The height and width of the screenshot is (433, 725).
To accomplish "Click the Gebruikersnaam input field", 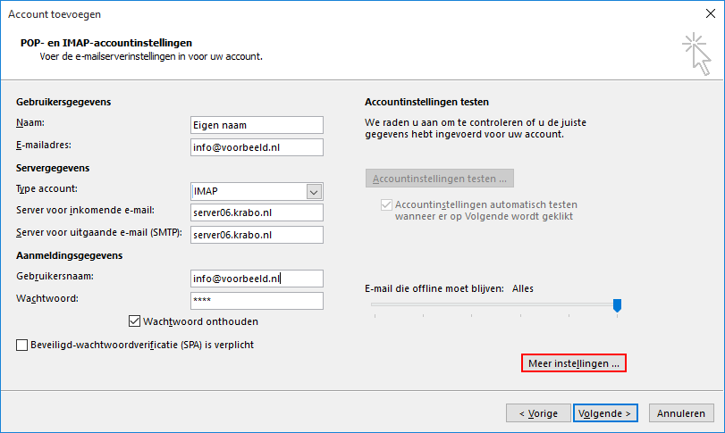I will coord(256,279).
